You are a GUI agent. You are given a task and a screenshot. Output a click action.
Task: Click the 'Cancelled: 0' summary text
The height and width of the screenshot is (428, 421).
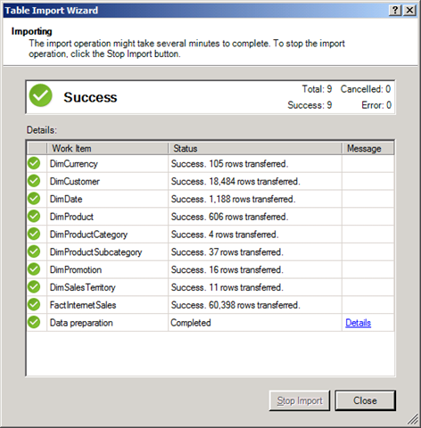coord(366,89)
